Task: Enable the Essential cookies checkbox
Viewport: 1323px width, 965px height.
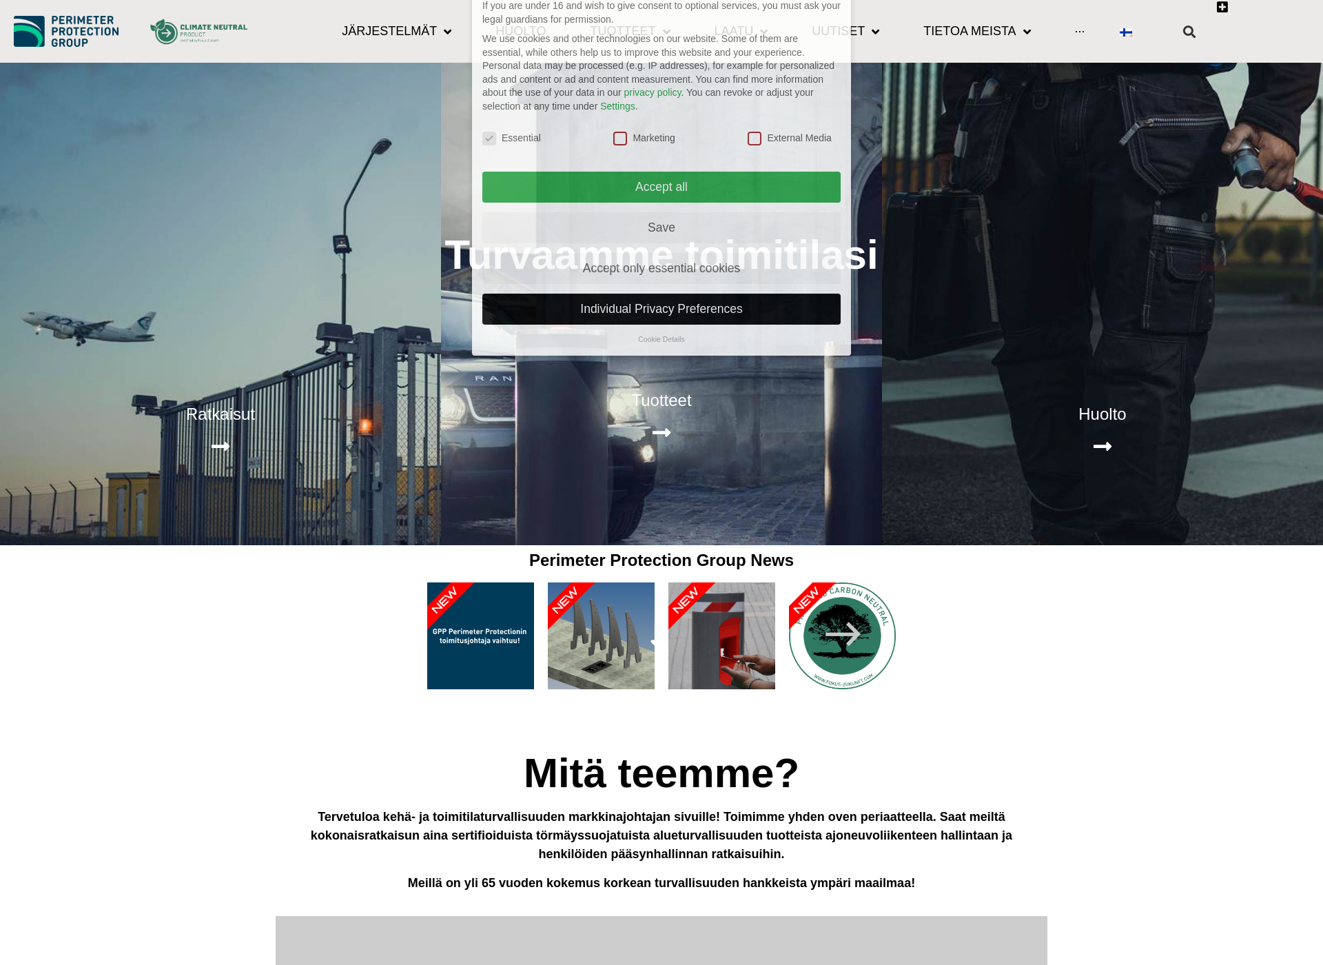Action: [x=489, y=138]
